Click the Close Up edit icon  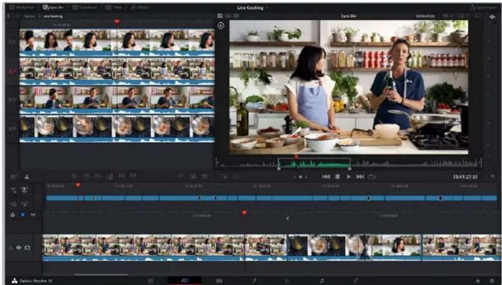[x=110, y=176]
